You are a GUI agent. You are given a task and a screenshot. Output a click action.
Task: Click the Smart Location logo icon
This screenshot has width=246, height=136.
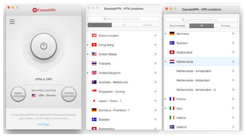[94, 35]
